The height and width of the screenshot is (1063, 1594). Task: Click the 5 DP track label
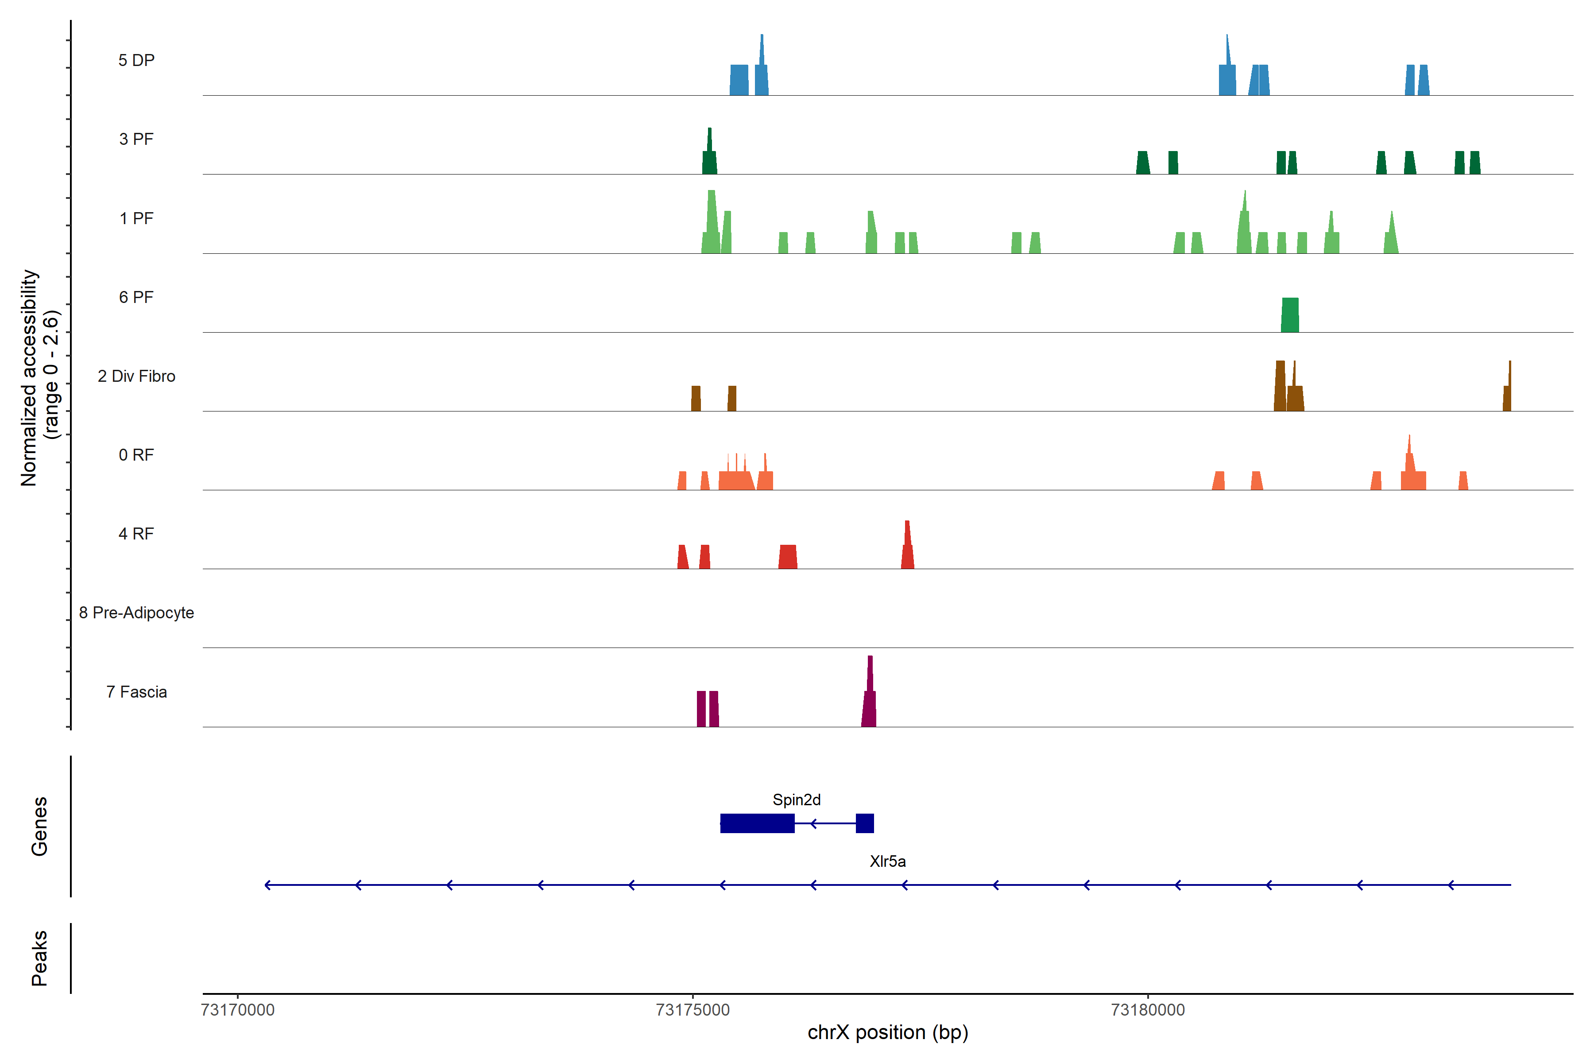[x=136, y=60]
